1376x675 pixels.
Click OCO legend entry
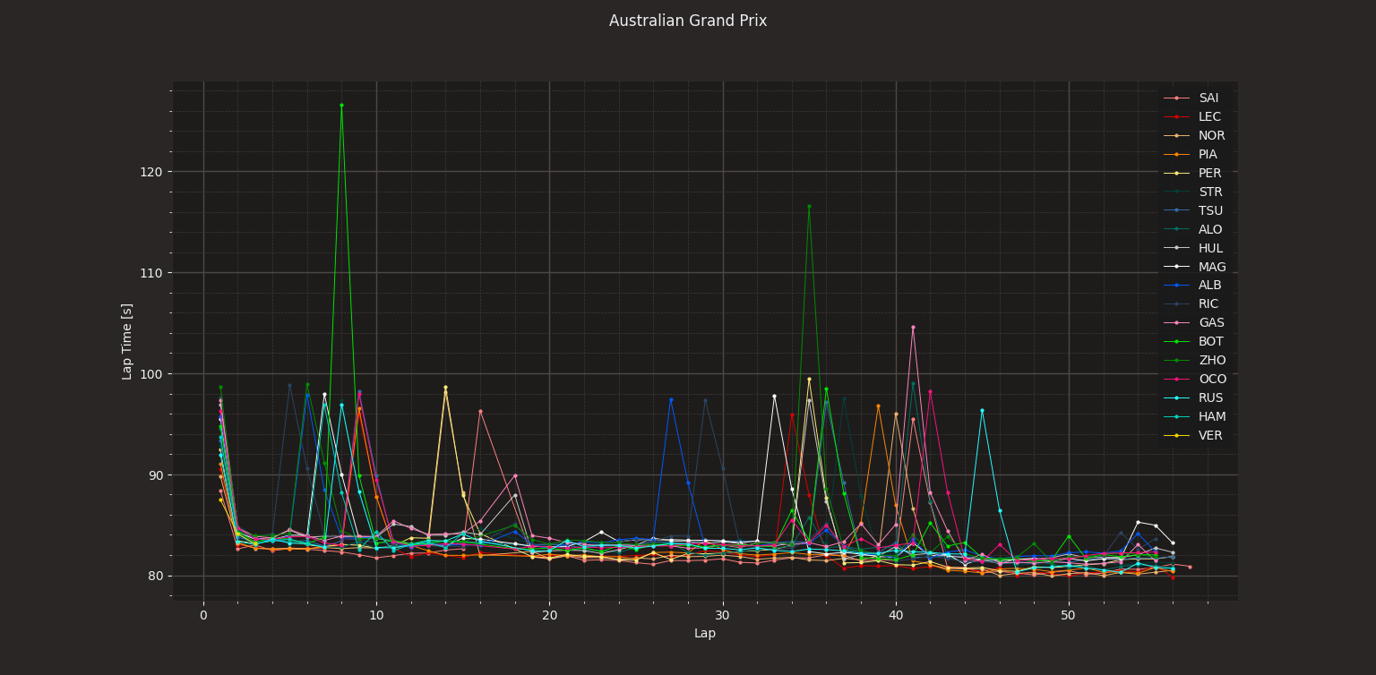[1194, 380]
